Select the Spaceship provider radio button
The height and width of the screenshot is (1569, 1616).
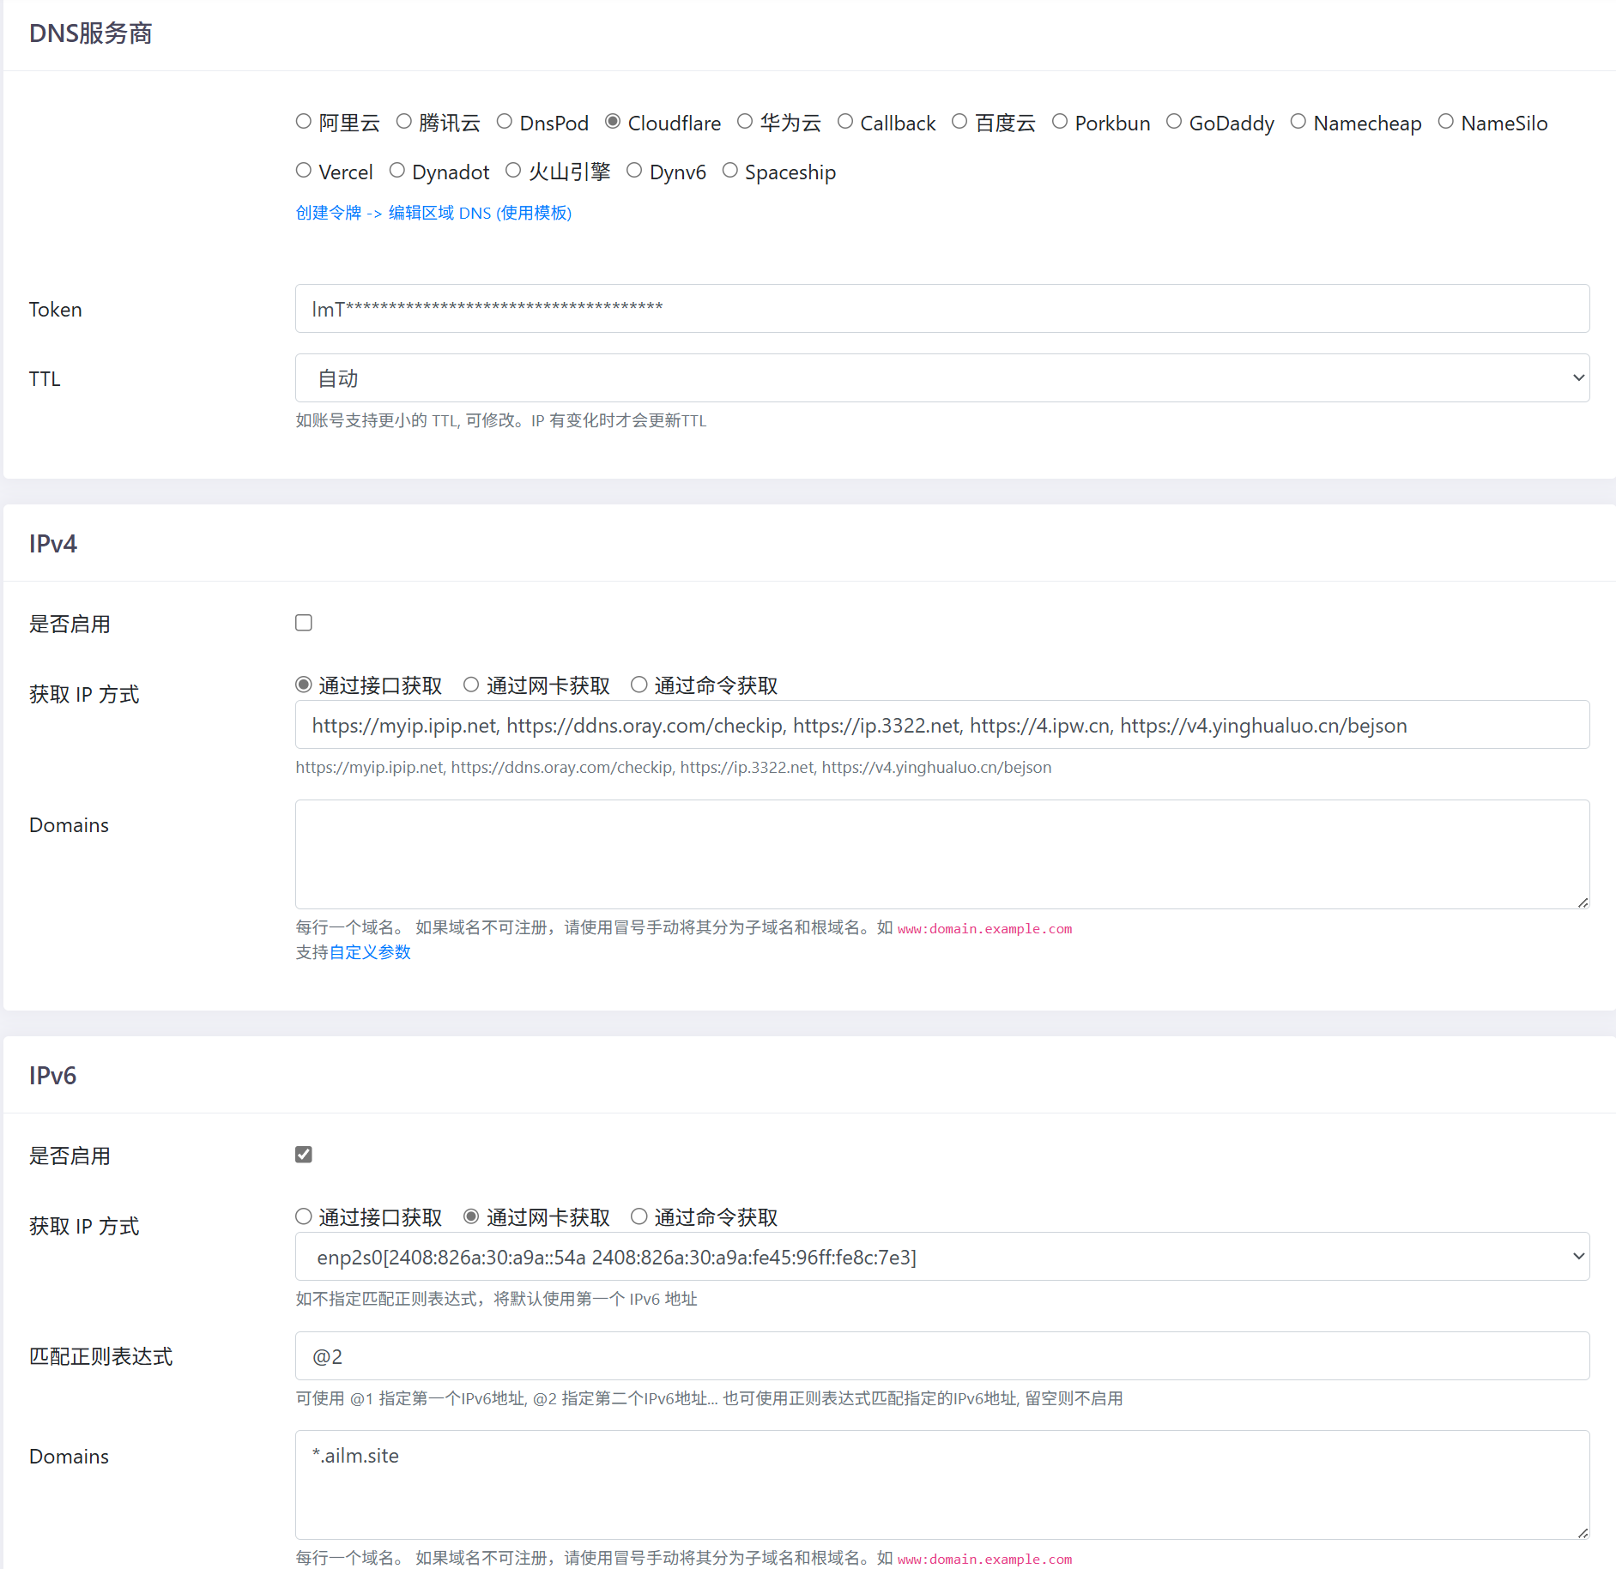coord(730,171)
